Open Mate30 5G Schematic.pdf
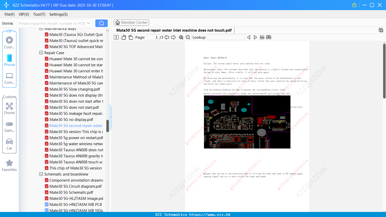This screenshot has height=217, width=386. click(71, 192)
